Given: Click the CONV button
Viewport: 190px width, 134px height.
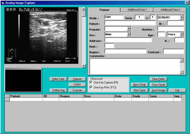Looking at the screenshot, I should point(77,85).
